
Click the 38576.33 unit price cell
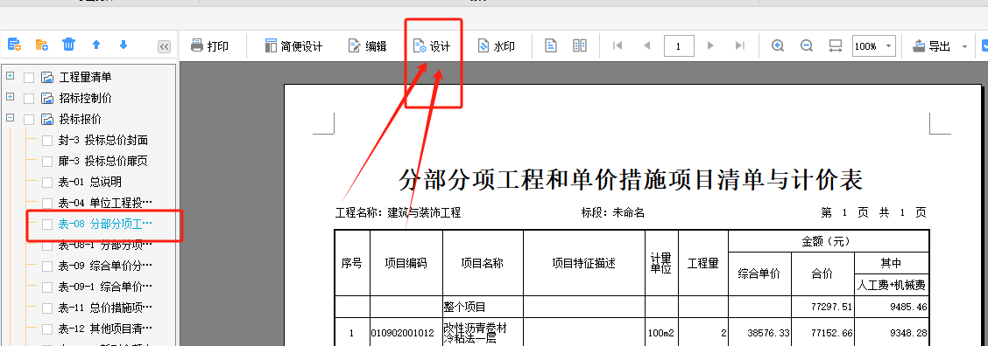pyautogui.click(x=760, y=333)
